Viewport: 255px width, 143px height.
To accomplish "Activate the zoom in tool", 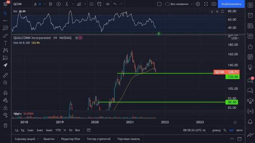I will point(5,83).
